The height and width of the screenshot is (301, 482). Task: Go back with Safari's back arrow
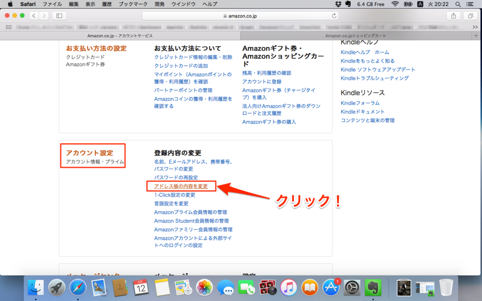pos(34,16)
